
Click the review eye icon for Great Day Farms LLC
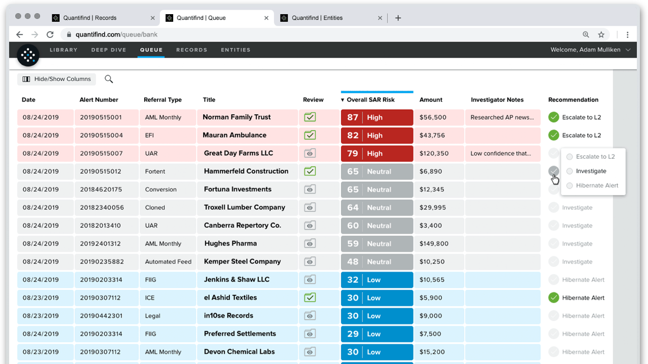(x=310, y=153)
